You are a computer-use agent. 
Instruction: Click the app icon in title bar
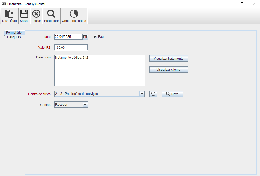pos(4,4)
